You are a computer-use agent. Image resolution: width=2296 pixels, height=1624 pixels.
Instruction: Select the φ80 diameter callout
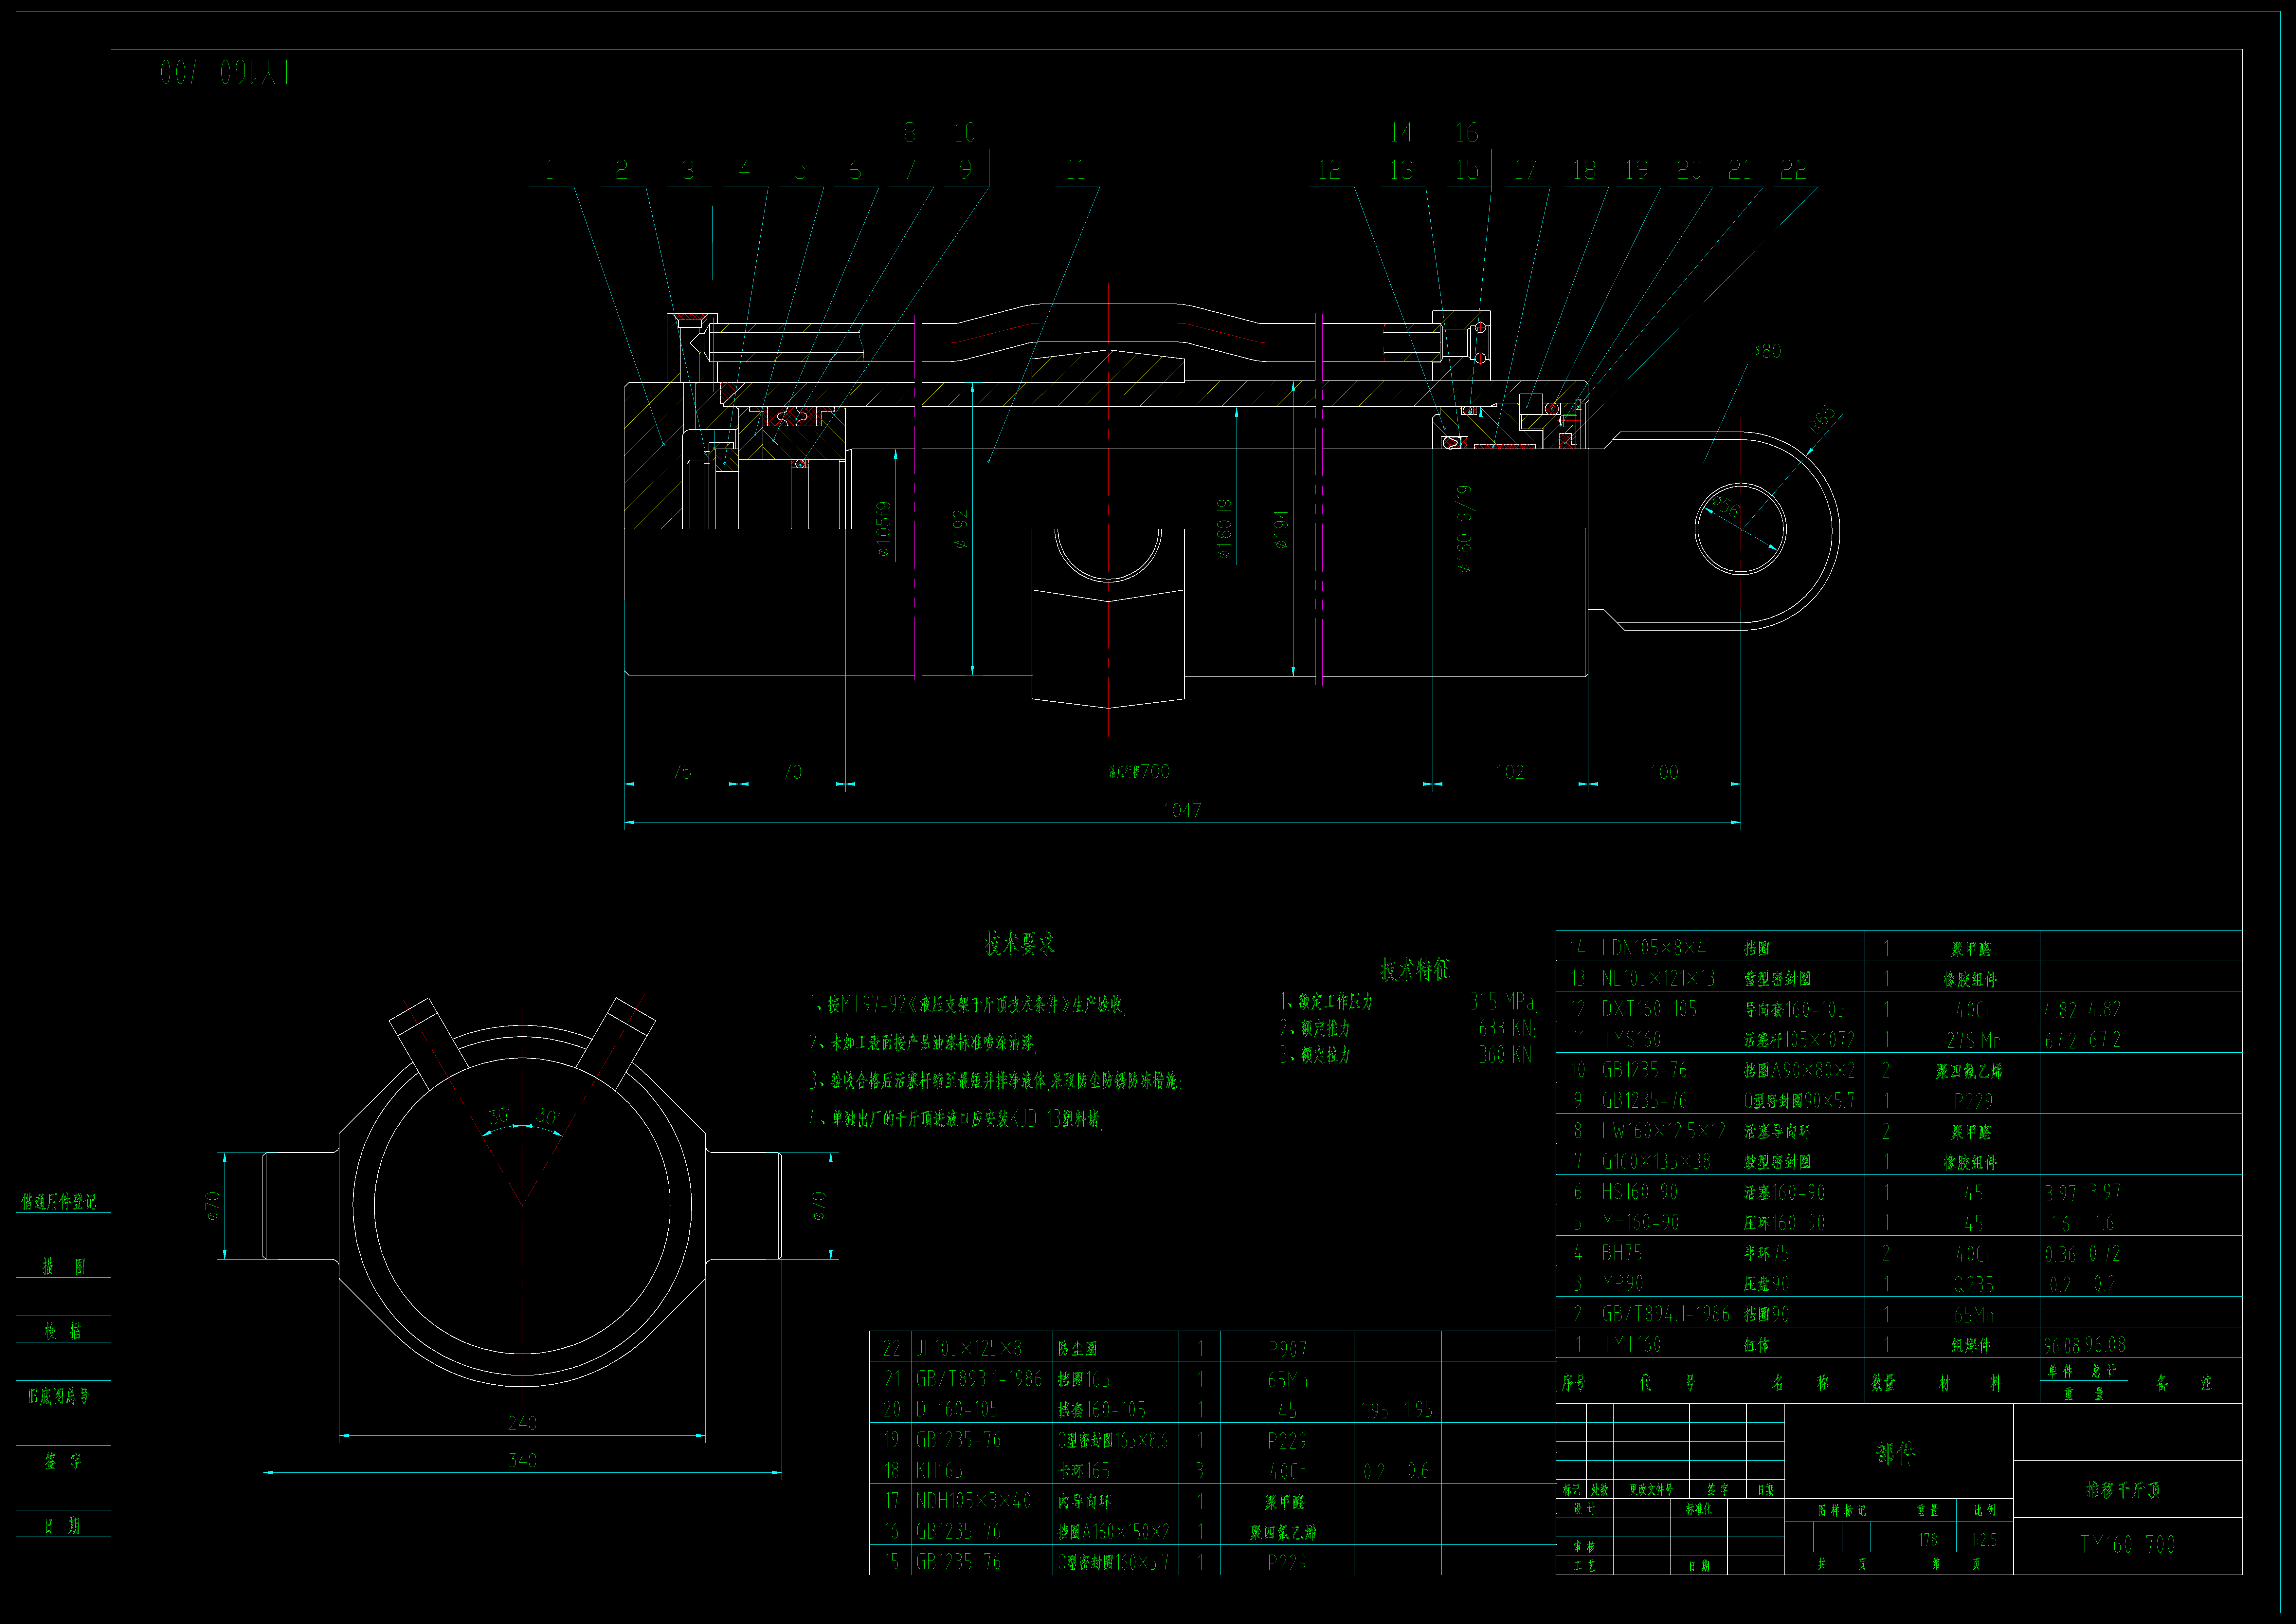click(1768, 351)
